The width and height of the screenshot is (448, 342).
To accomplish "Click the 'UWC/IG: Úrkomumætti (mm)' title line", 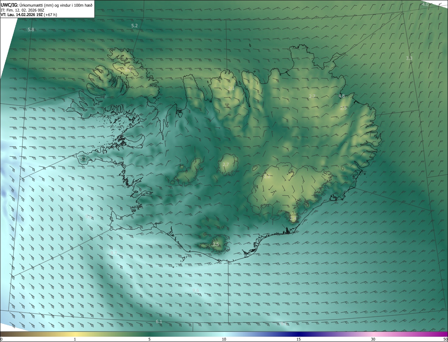I will pyautogui.click(x=47, y=5).
